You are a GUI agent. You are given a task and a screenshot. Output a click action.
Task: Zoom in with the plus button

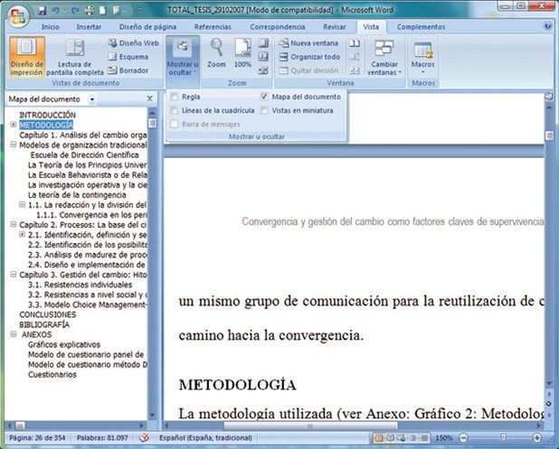tap(536, 438)
